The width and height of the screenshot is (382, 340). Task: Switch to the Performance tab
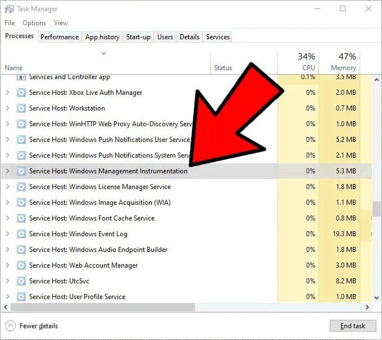tap(60, 37)
